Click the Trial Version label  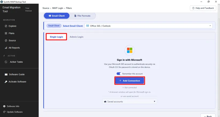28,10
